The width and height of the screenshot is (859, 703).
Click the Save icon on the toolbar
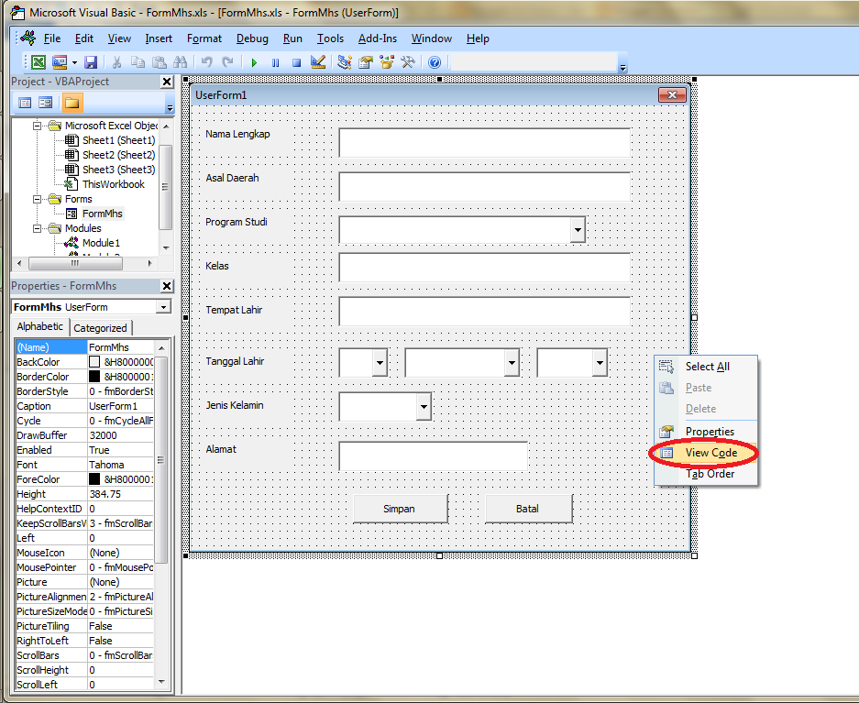click(x=91, y=61)
